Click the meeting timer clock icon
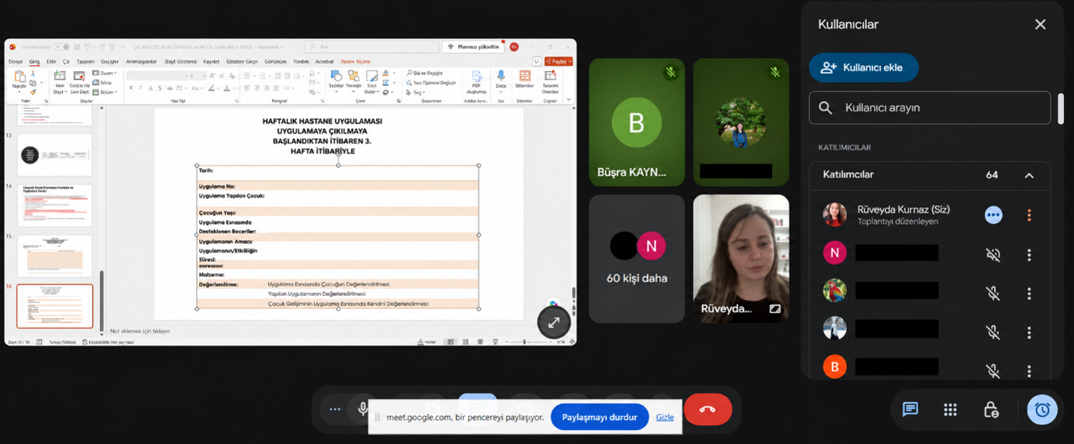This screenshot has height=444, width=1074. tap(1042, 409)
